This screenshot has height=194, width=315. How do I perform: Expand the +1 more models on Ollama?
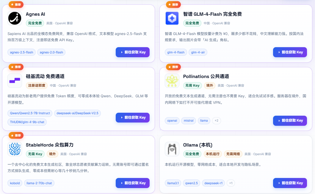[x=231, y=183]
